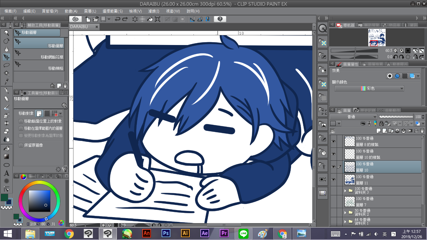427x240 pixels.
Task: Enable 保留原圖像 checkbox
Action: 21,145
